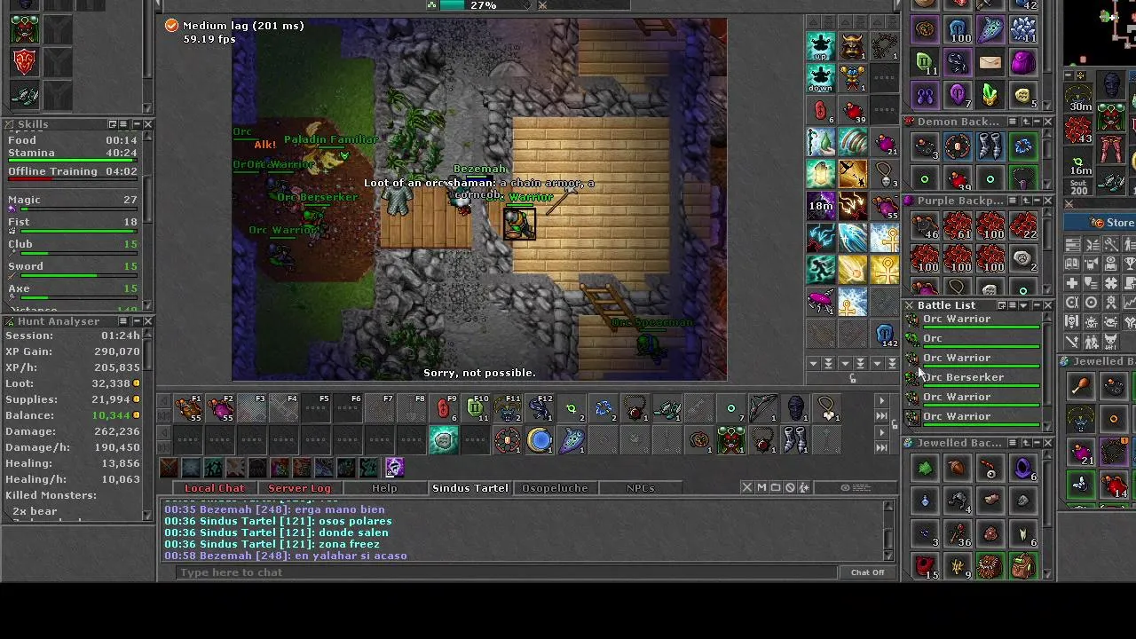The height and width of the screenshot is (639, 1136).
Task: Open the Purple Backpack container menu
Action: 1013,201
